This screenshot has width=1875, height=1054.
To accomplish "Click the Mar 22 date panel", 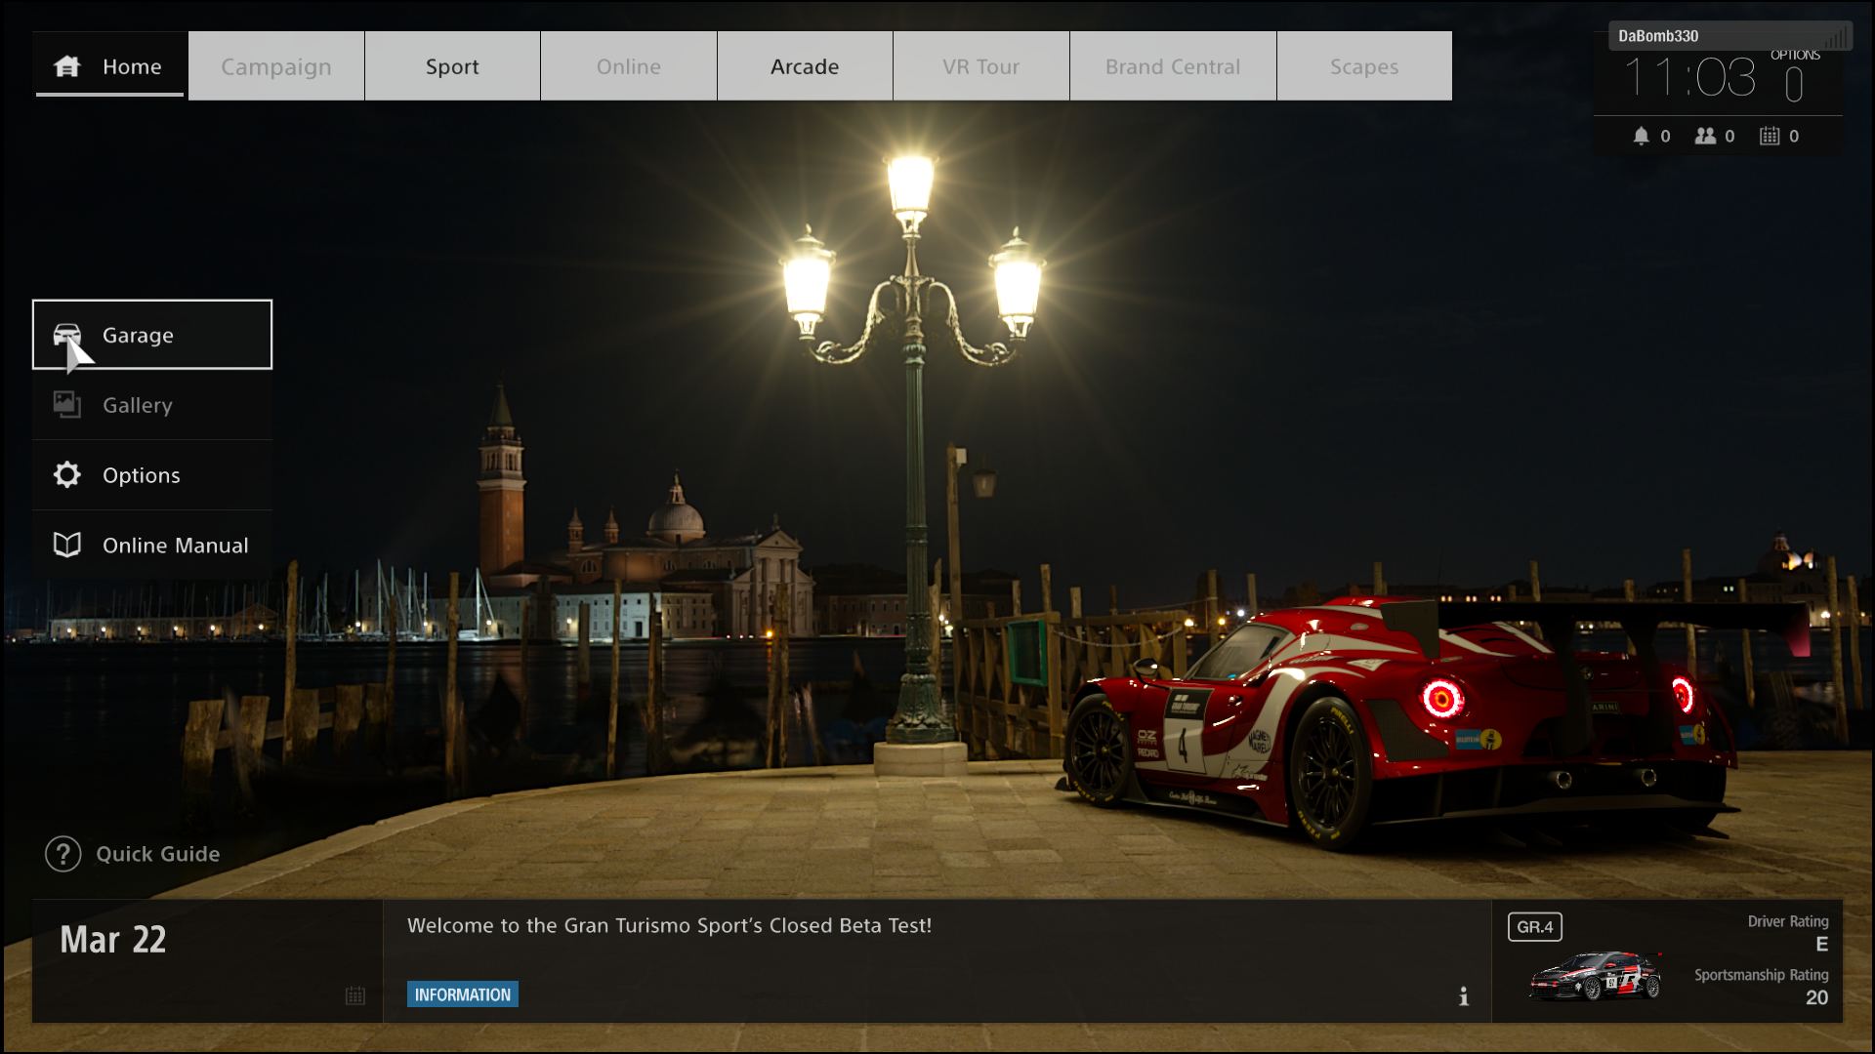I will 207,961.
